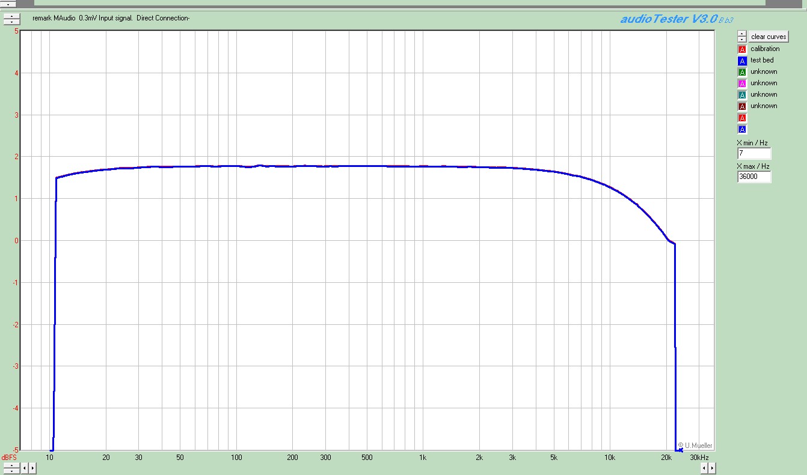Click the X min / Hz input field
The width and height of the screenshot is (807, 475).
tap(754, 154)
